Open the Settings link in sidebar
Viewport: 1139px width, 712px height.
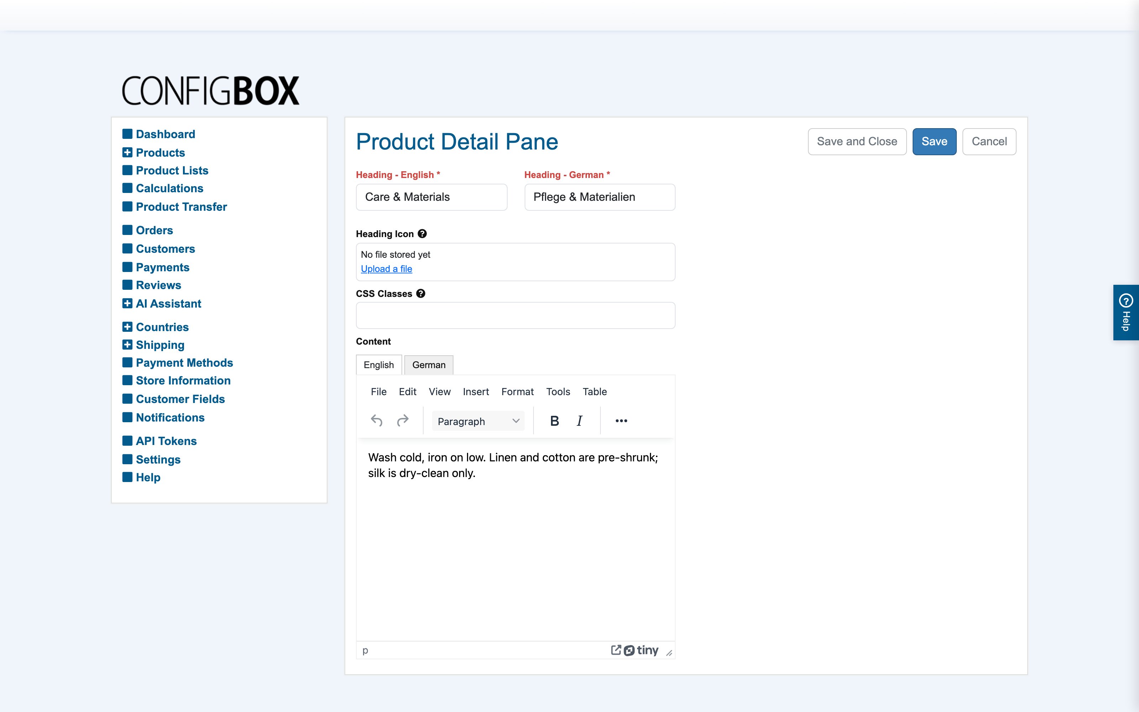click(x=158, y=459)
